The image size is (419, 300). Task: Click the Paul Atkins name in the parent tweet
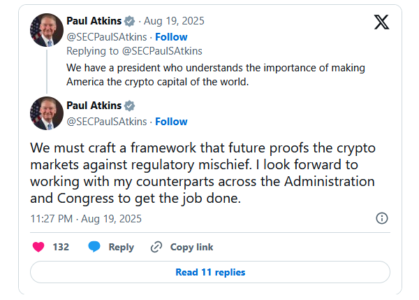click(93, 22)
